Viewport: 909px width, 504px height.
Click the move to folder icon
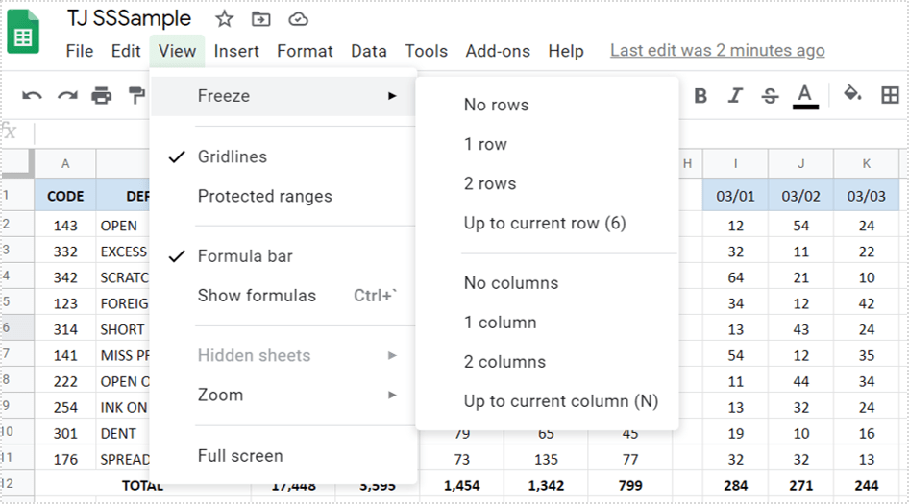[x=260, y=19]
